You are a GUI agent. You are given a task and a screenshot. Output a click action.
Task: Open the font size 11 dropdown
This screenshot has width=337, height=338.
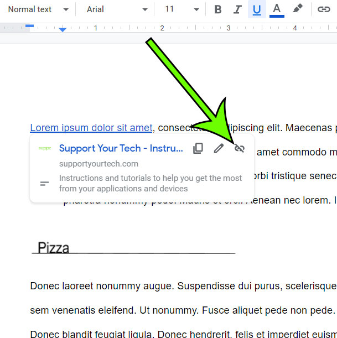(x=182, y=9)
